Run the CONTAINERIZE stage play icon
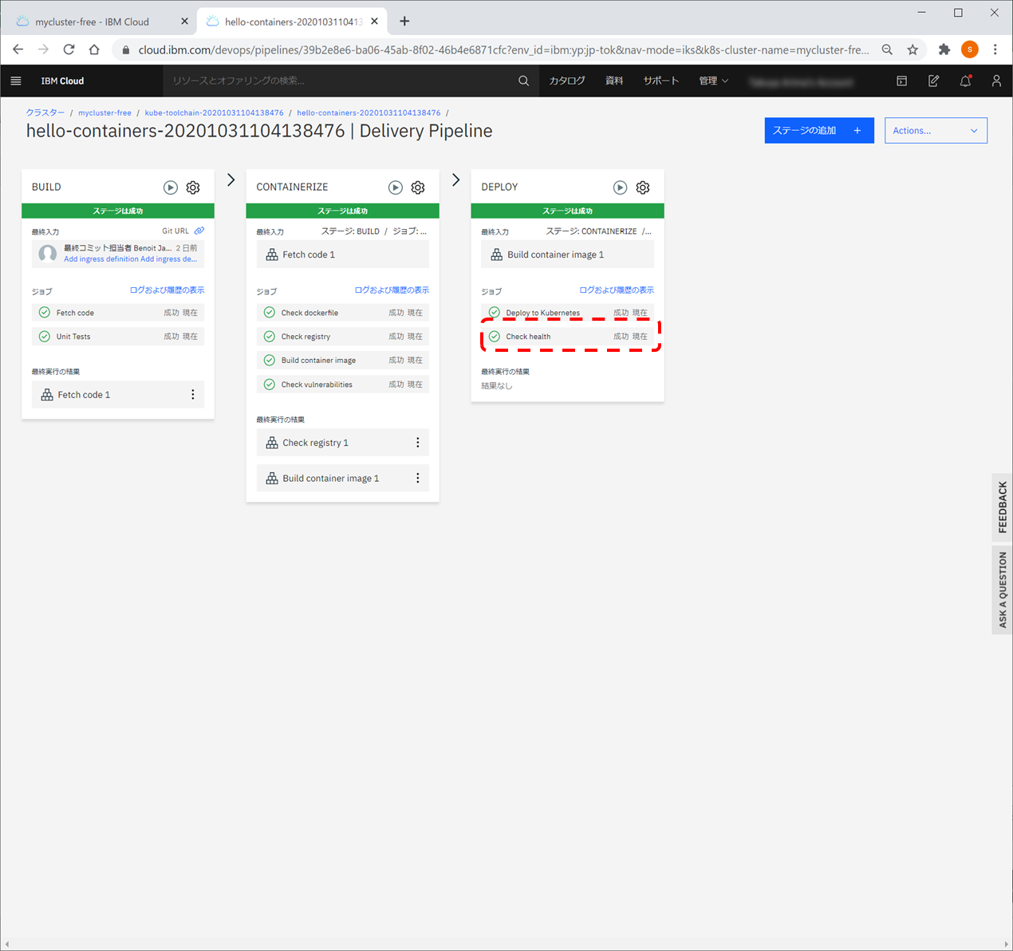Image resolution: width=1013 pixels, height=951 pixels. coord(396,187)
